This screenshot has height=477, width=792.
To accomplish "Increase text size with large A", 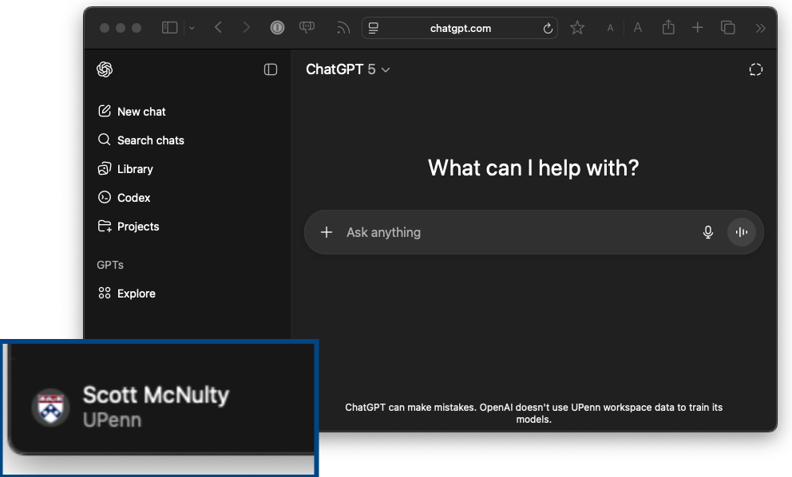I will pyautogui.click(x=638, y=28).
